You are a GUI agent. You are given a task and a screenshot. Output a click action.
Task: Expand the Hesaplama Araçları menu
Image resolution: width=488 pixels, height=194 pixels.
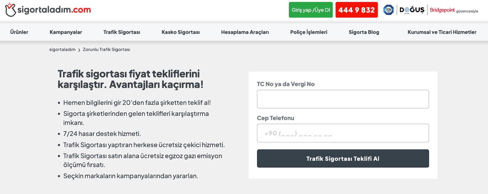click(245, 32)
